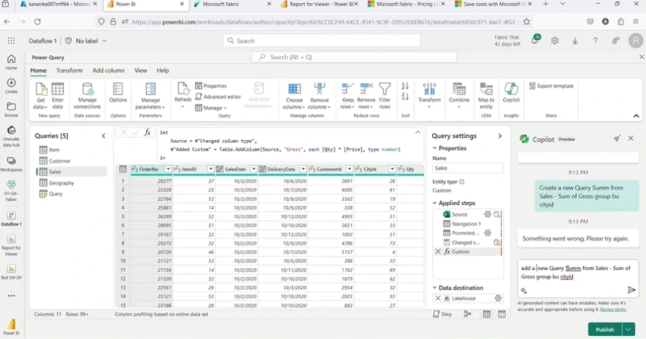Open CityId column filter dropdown
Viewport: 646px width, 339px height.
(392, 169)
